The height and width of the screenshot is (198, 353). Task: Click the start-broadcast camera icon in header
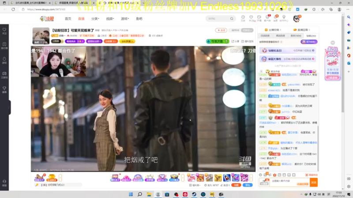[x=259, y=18]
